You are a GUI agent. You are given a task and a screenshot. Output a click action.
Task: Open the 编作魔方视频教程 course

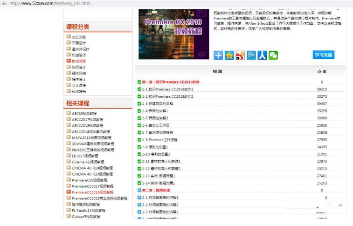86,205
